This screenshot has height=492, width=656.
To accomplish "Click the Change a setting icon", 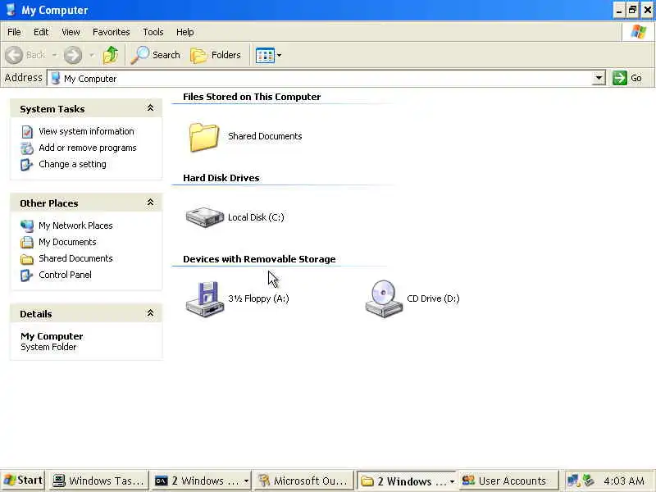I will coord(27,165).
